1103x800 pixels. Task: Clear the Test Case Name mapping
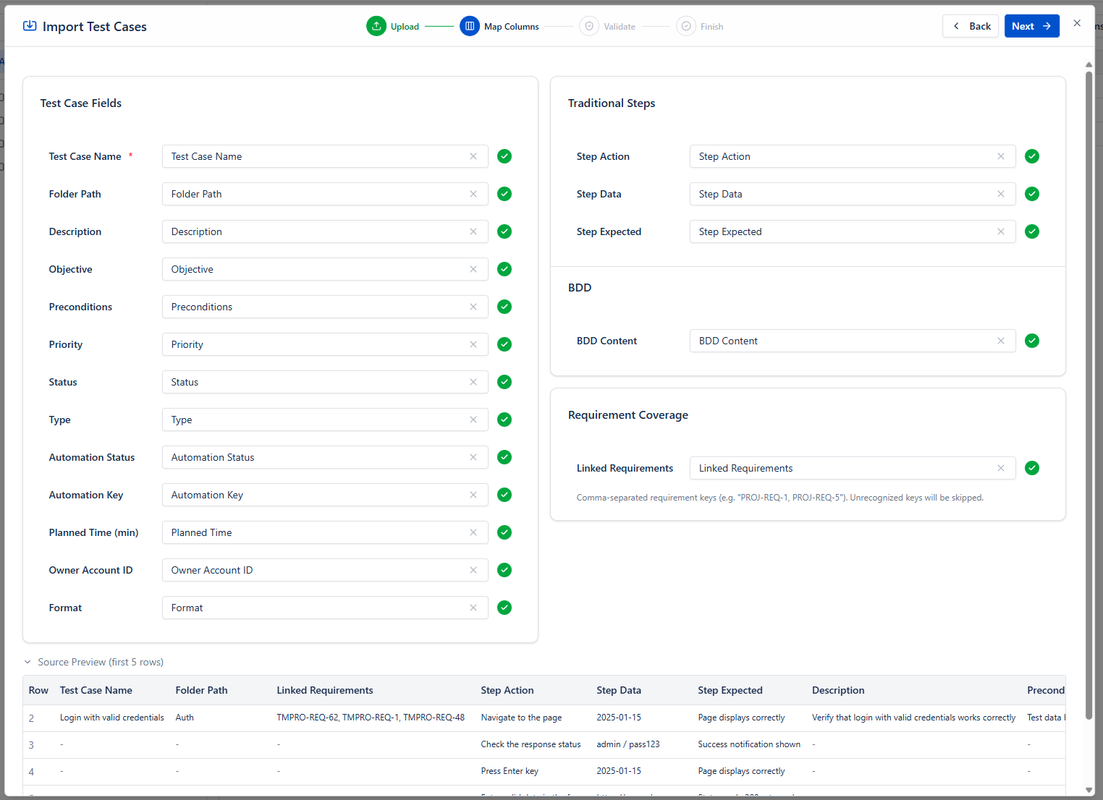(x=473, y=156)
